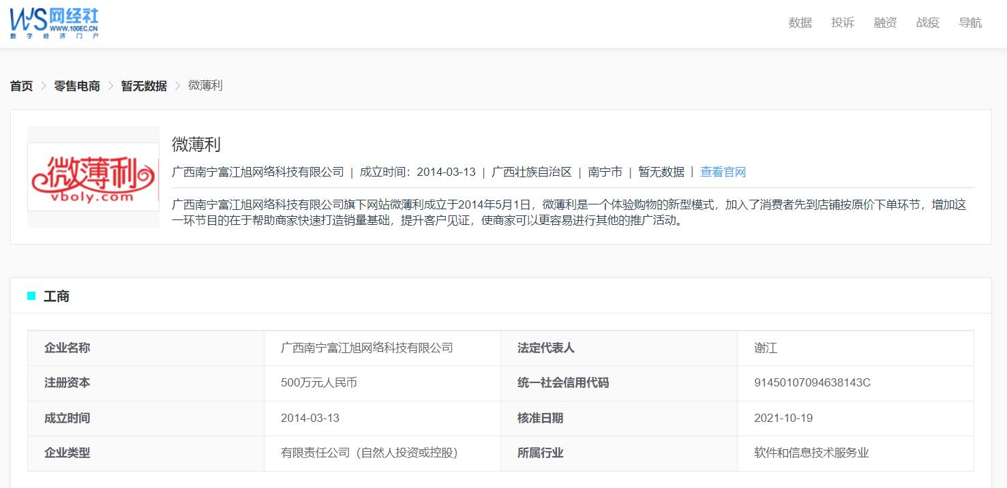Viewport: 1007px width, 488px height.
Task: Click the cyan square icon beside 工商
Action: point(30,295)
